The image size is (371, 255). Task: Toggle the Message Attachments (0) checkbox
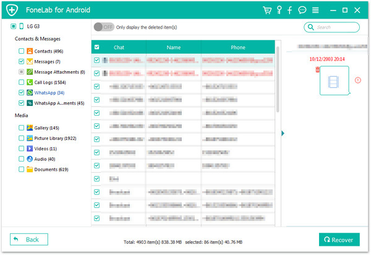pyautogui.click(x=21, y=72)
